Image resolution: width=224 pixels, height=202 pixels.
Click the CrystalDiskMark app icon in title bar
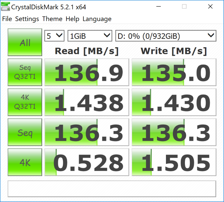click(6, 7)
